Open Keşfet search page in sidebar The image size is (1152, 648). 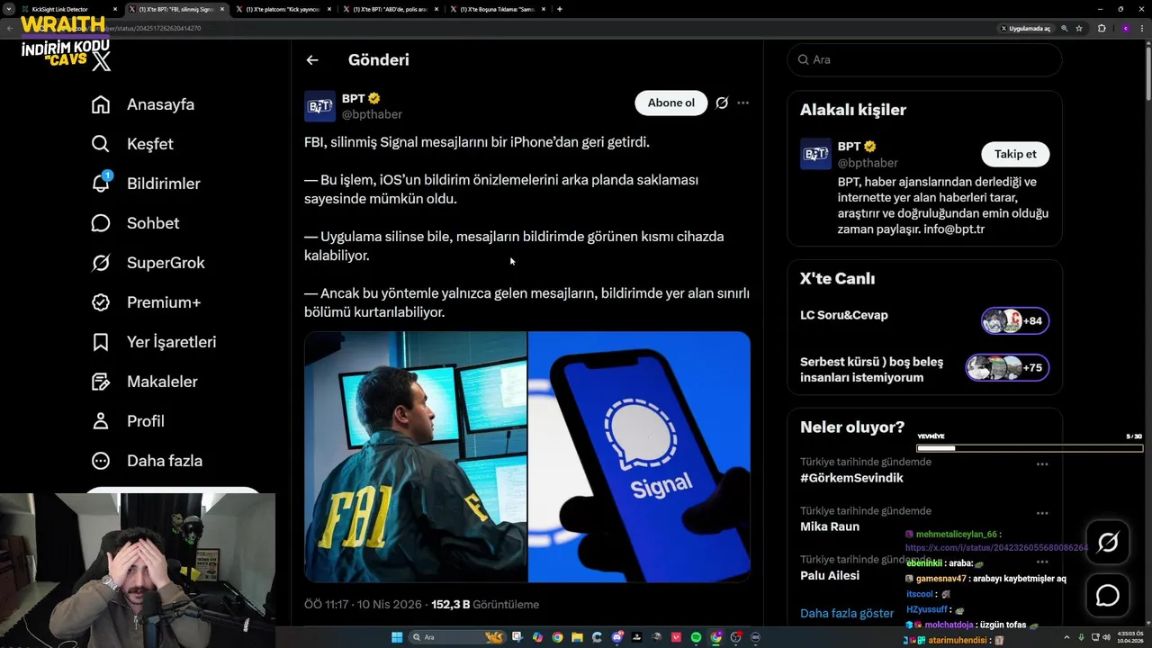132,144
